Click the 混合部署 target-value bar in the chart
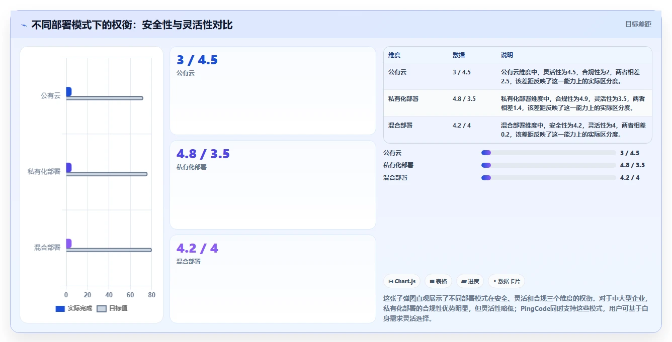The width and height of the screenshot is (672, 342). 109,250
